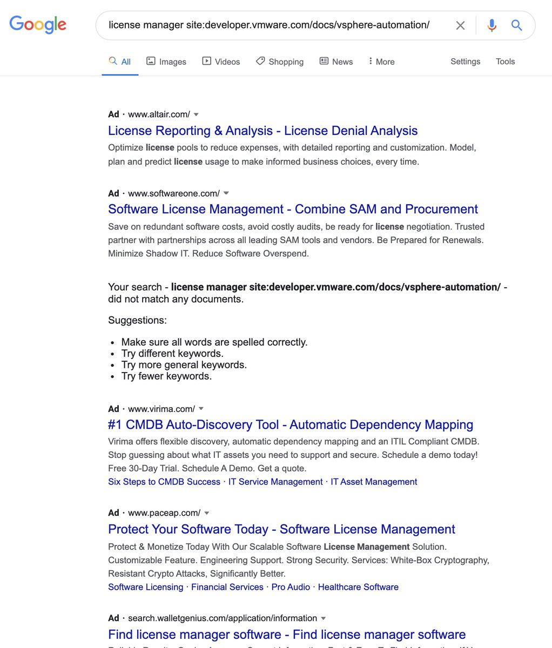The width and height of the screenshot is (552, 648).
Task: Follow the IT Service Management sitelink
Action: [275, 482]
